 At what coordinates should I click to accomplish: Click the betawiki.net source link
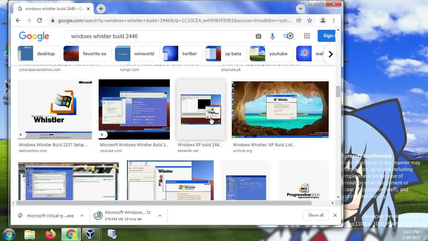click(188, 151)
